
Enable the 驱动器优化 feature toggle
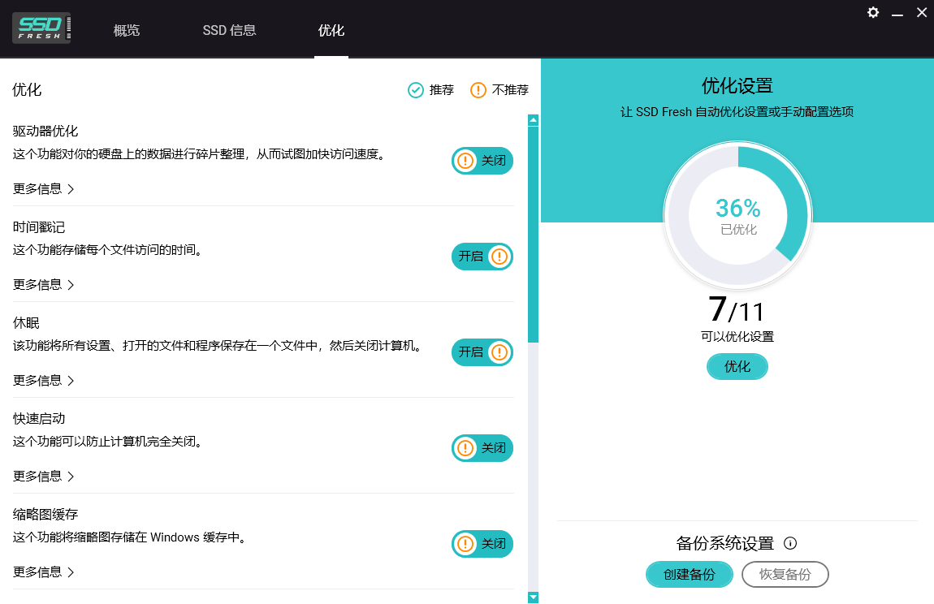[482, 161]
